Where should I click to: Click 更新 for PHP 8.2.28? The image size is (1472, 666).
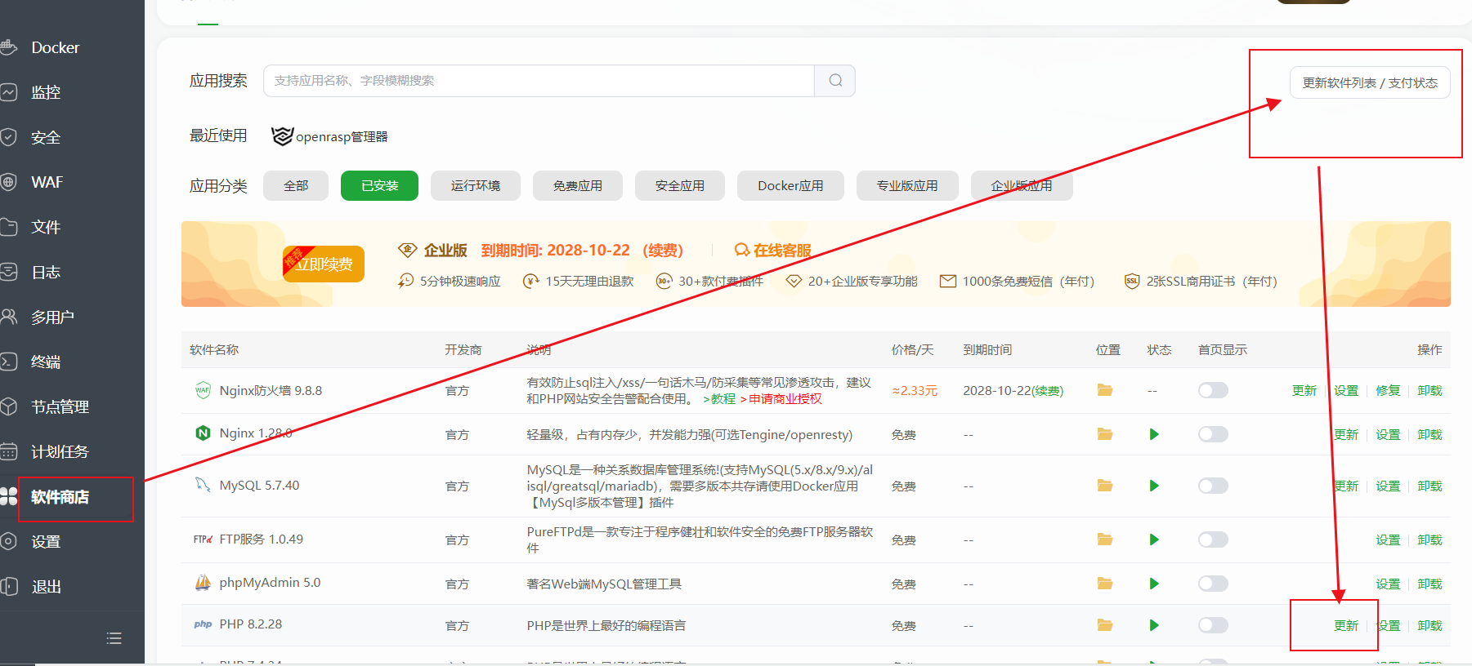click(1346, 625)
